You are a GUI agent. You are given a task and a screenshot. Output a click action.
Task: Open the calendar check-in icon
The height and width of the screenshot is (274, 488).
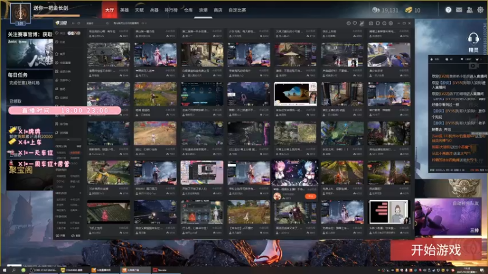371,23
